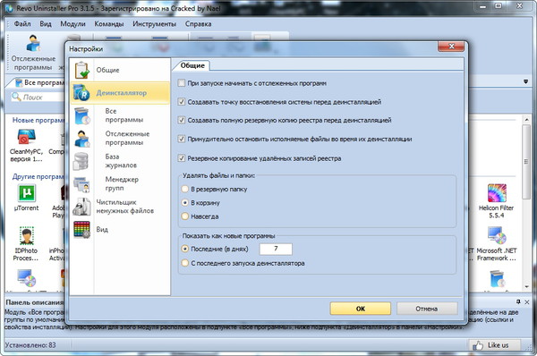Open the База журналов icon

pyautogui.click(x=81, y=161)
